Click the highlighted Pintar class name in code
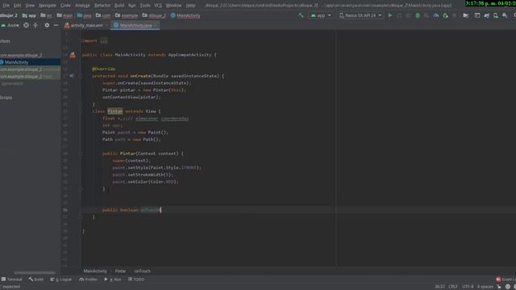The height and width of the screenshot is (290, 516). click(x=114, y=111)
